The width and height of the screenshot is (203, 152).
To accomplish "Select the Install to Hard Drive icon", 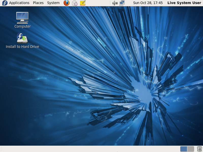I will (22, 38).
